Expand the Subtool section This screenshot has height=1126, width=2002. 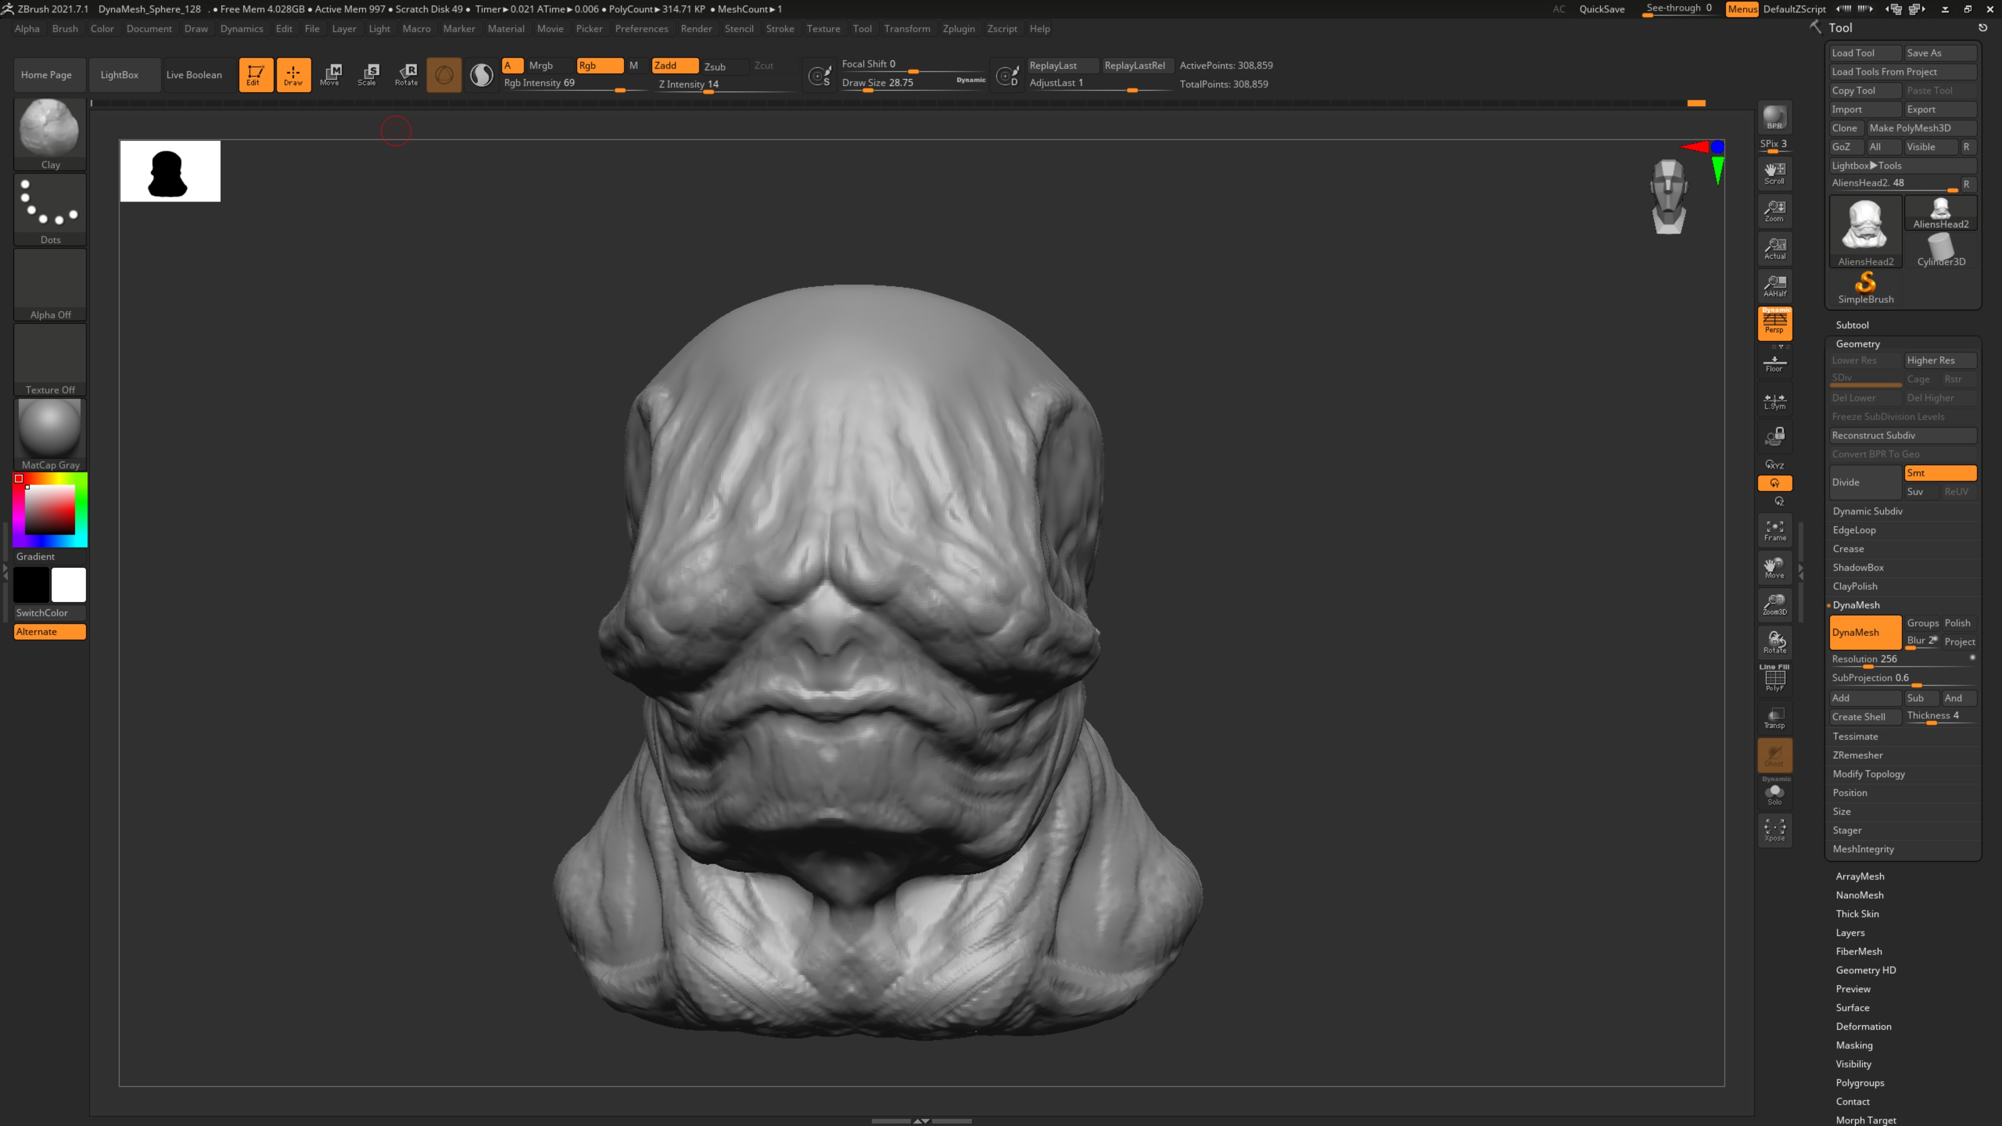coord(1852,325)
